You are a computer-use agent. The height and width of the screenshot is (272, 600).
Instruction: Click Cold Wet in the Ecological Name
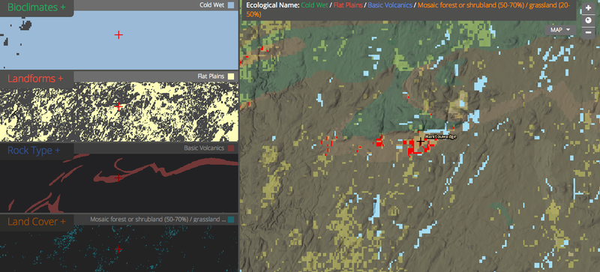(x=314, y=5)
